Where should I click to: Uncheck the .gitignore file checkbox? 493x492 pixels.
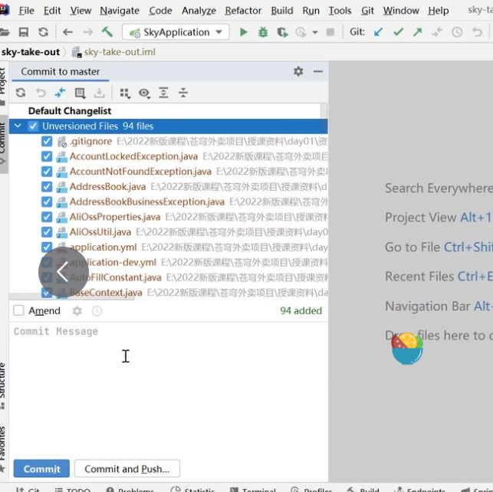47,141
